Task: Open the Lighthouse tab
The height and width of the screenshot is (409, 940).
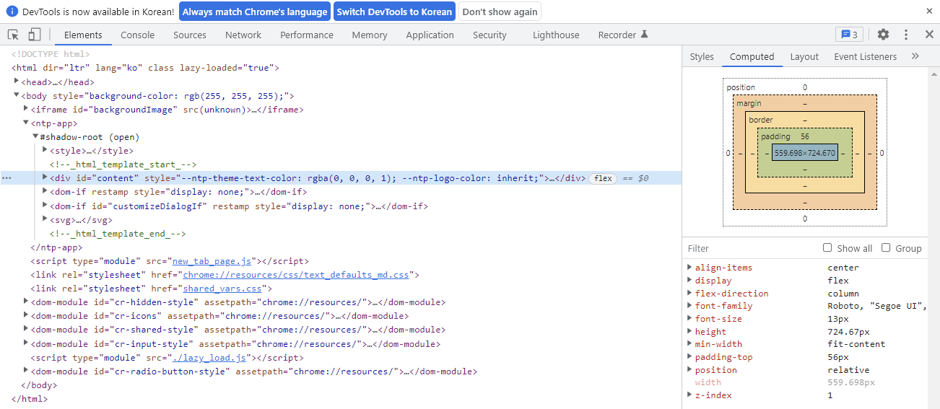Action: click(x=556, y=35)
